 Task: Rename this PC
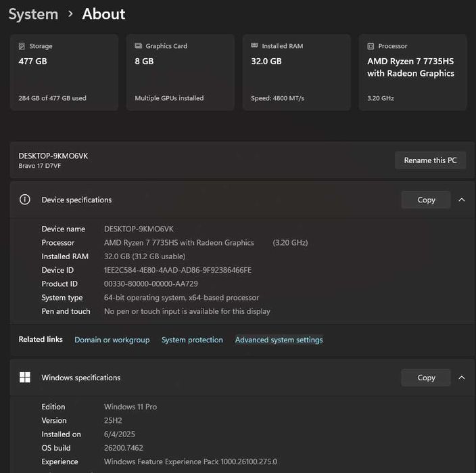pyautogui.click(x=430, y=160)
